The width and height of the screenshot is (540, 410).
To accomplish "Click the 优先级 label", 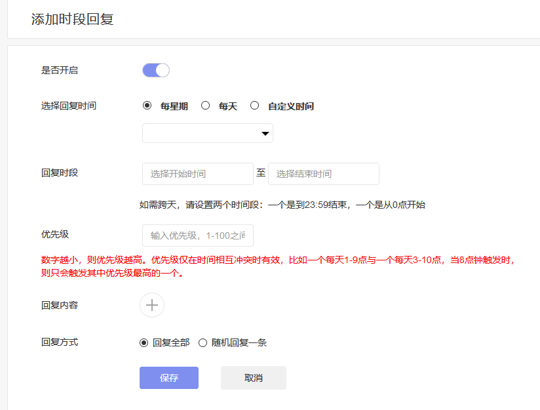I will coord(55,234).
